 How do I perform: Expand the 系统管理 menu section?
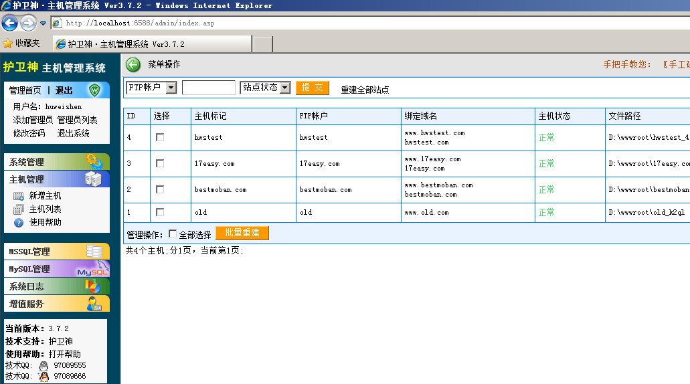pos(57,162)
